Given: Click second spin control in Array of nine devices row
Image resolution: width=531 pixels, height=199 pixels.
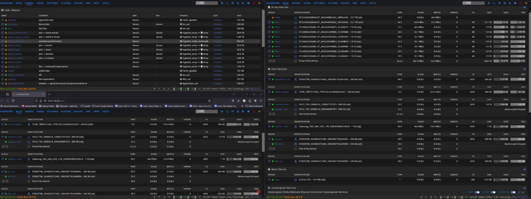Looking at the screenshot, I should (273, 61).
